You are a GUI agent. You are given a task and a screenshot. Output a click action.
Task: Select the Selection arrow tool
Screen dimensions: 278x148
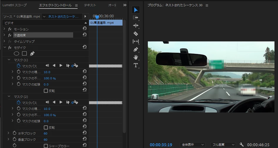click(136, 10)
